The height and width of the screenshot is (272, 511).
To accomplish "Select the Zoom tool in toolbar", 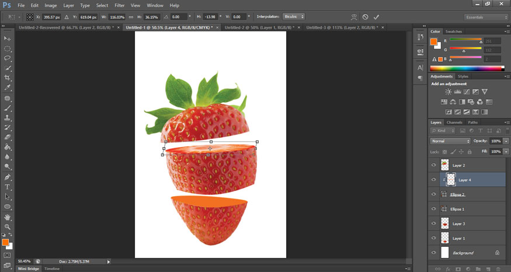I will point(8,226).
